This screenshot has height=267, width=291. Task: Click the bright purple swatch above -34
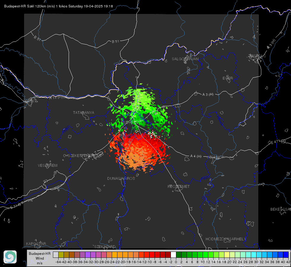coord(88,255)
